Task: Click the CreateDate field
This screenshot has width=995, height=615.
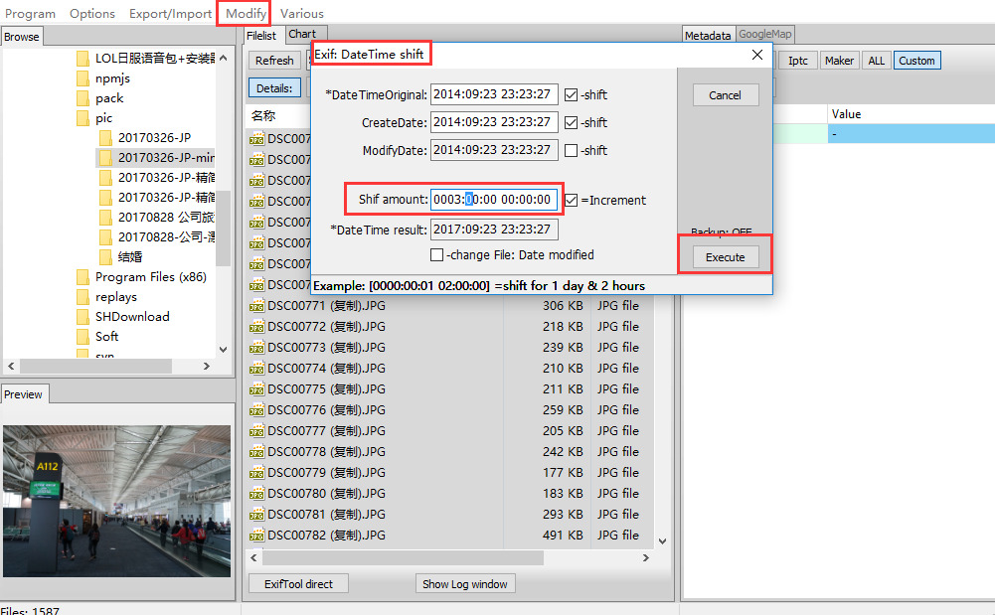Action: 494,122
